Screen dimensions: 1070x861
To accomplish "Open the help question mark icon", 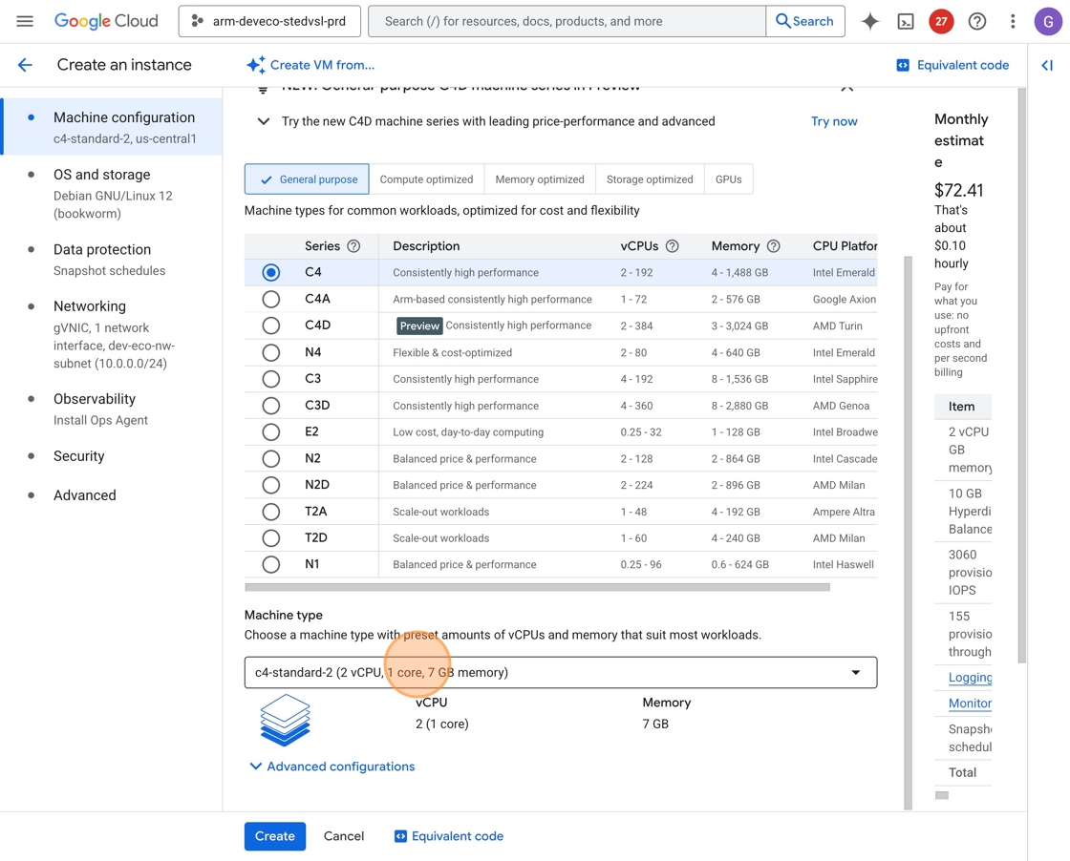I will pos(977,21).
